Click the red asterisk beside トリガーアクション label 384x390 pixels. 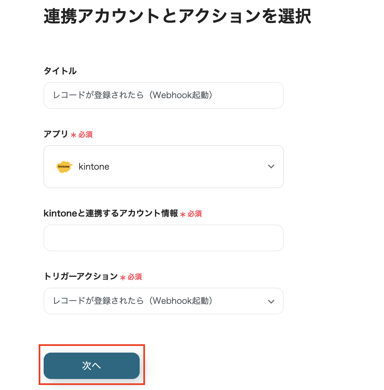[123, 277]
